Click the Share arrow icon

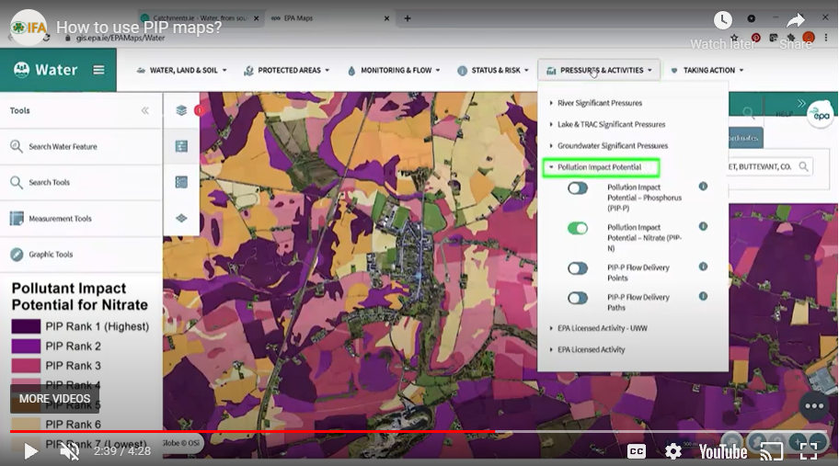796,21
